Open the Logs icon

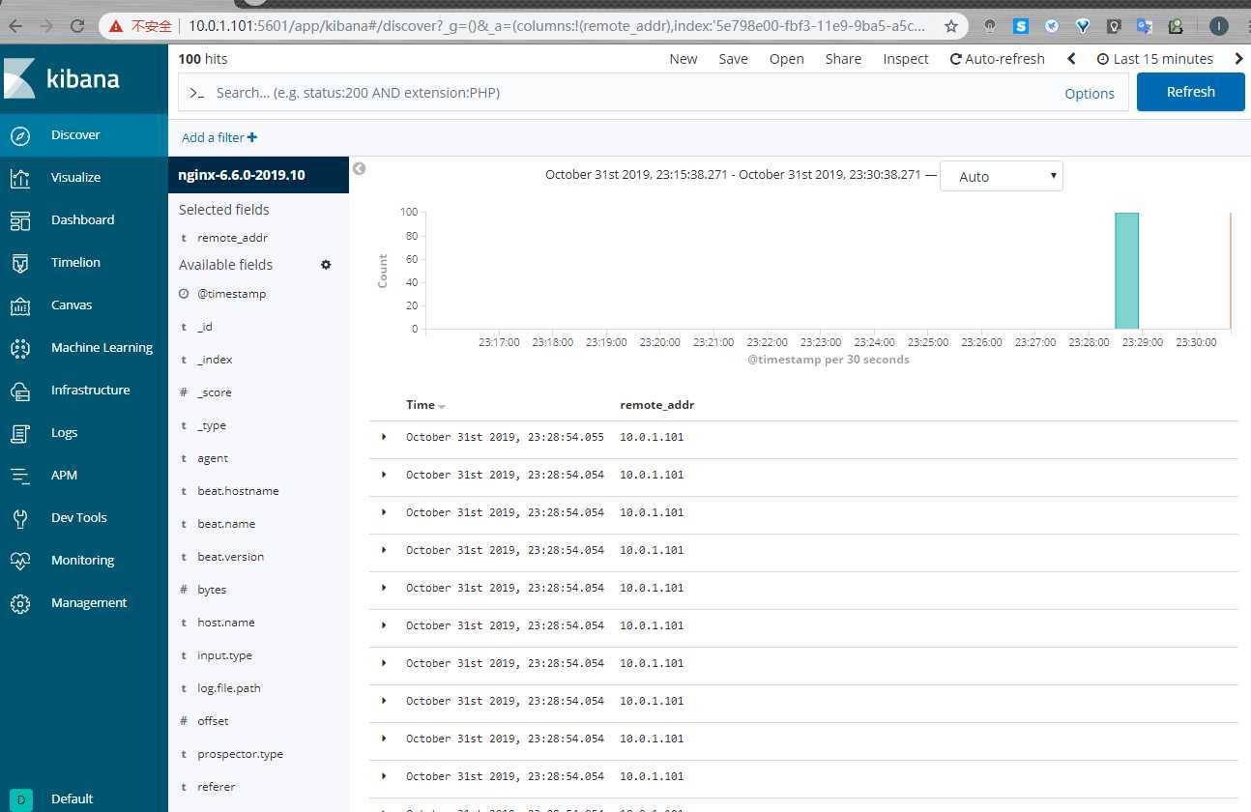(20, 433)
